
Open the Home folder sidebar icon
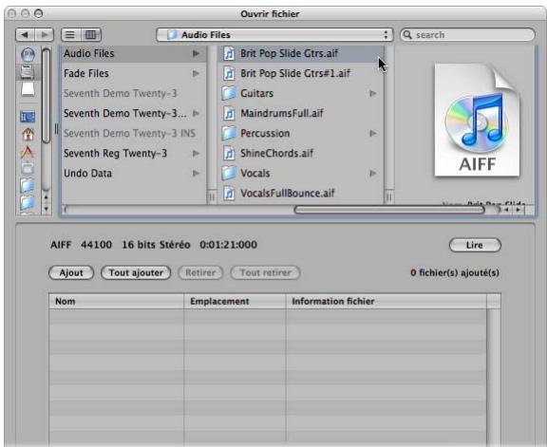pyautogui.click(x=28, y=134)
